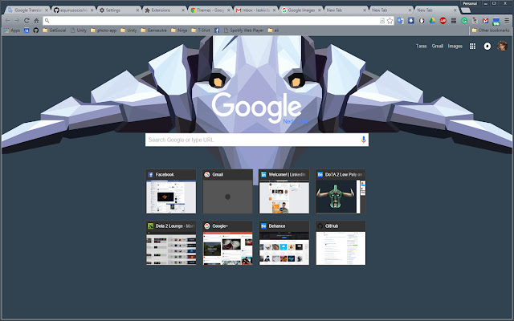
Task: Click the page icon inside address bar
Action: pyautogui.click(x=382, y=21)
